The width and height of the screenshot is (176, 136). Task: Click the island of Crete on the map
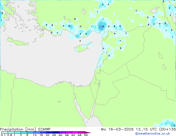17,42
